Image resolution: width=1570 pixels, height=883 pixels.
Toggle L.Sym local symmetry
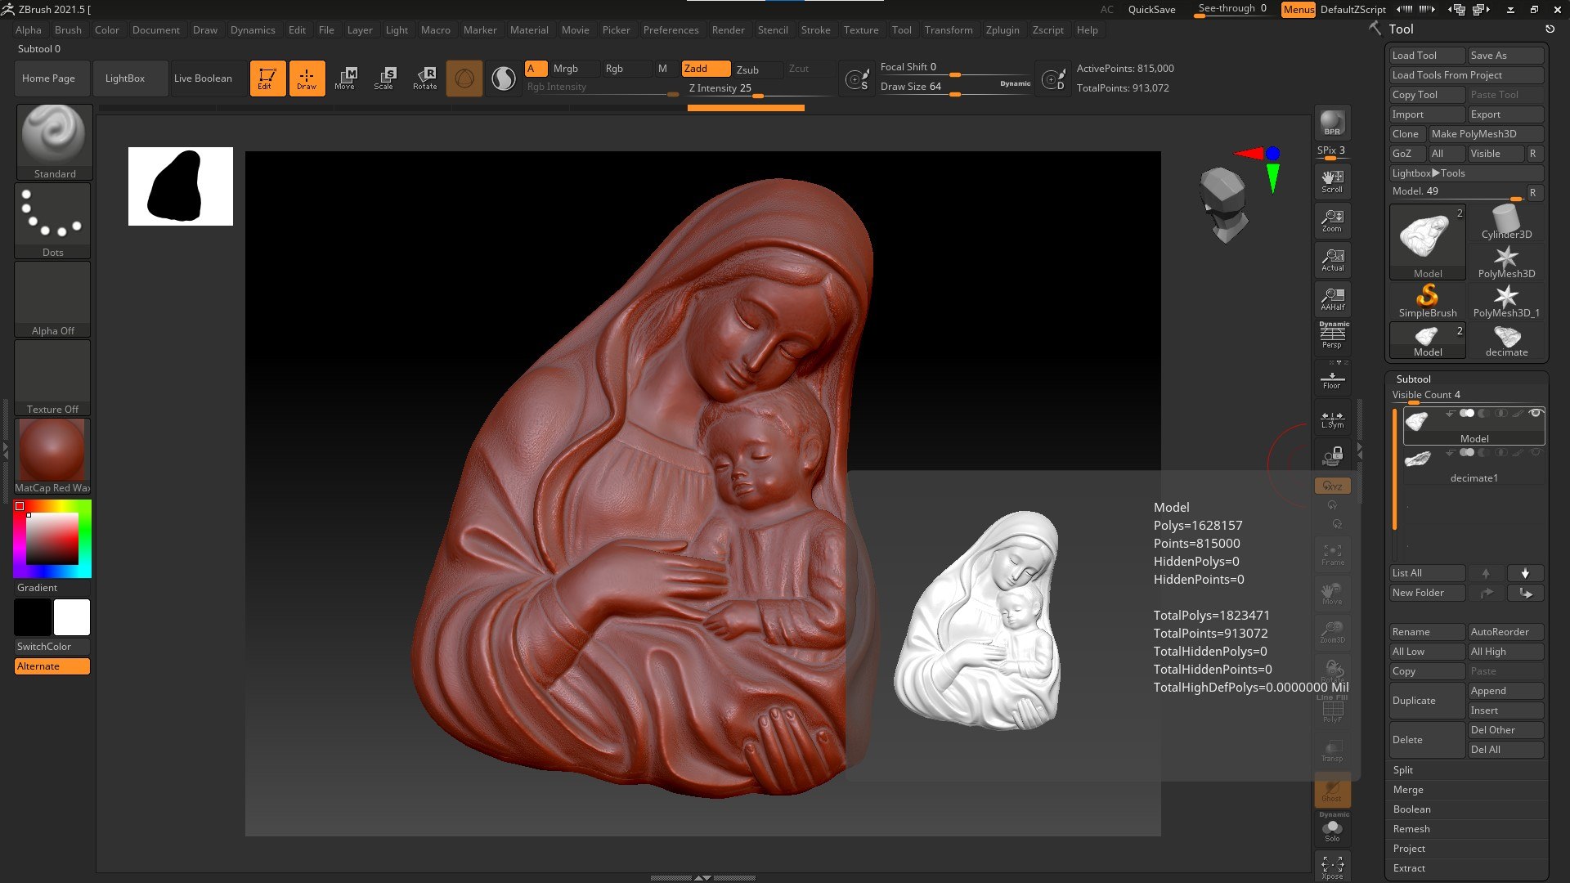click(1332, 418)
